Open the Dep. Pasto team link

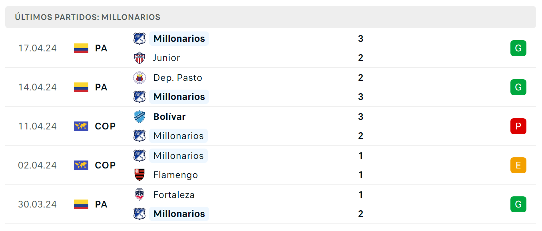point(178,78)
